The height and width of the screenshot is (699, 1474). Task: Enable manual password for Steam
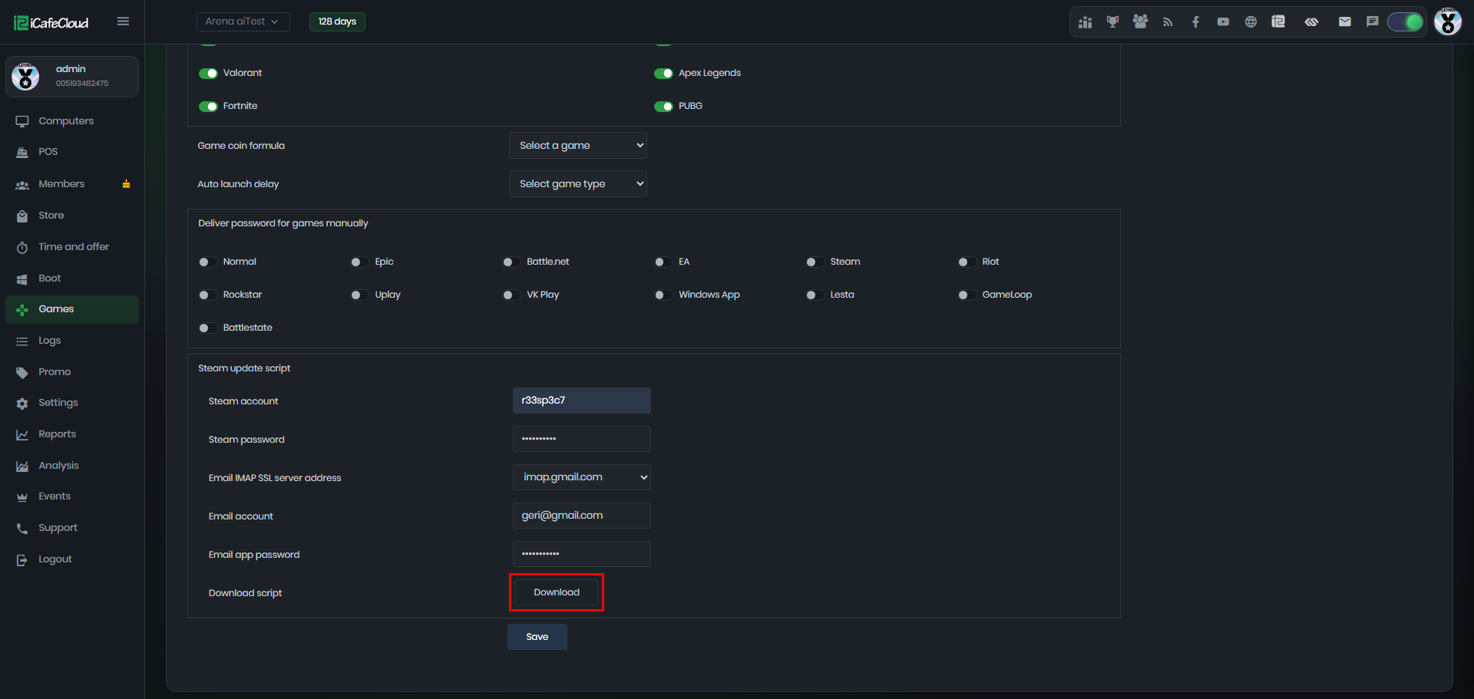point(815,262)
